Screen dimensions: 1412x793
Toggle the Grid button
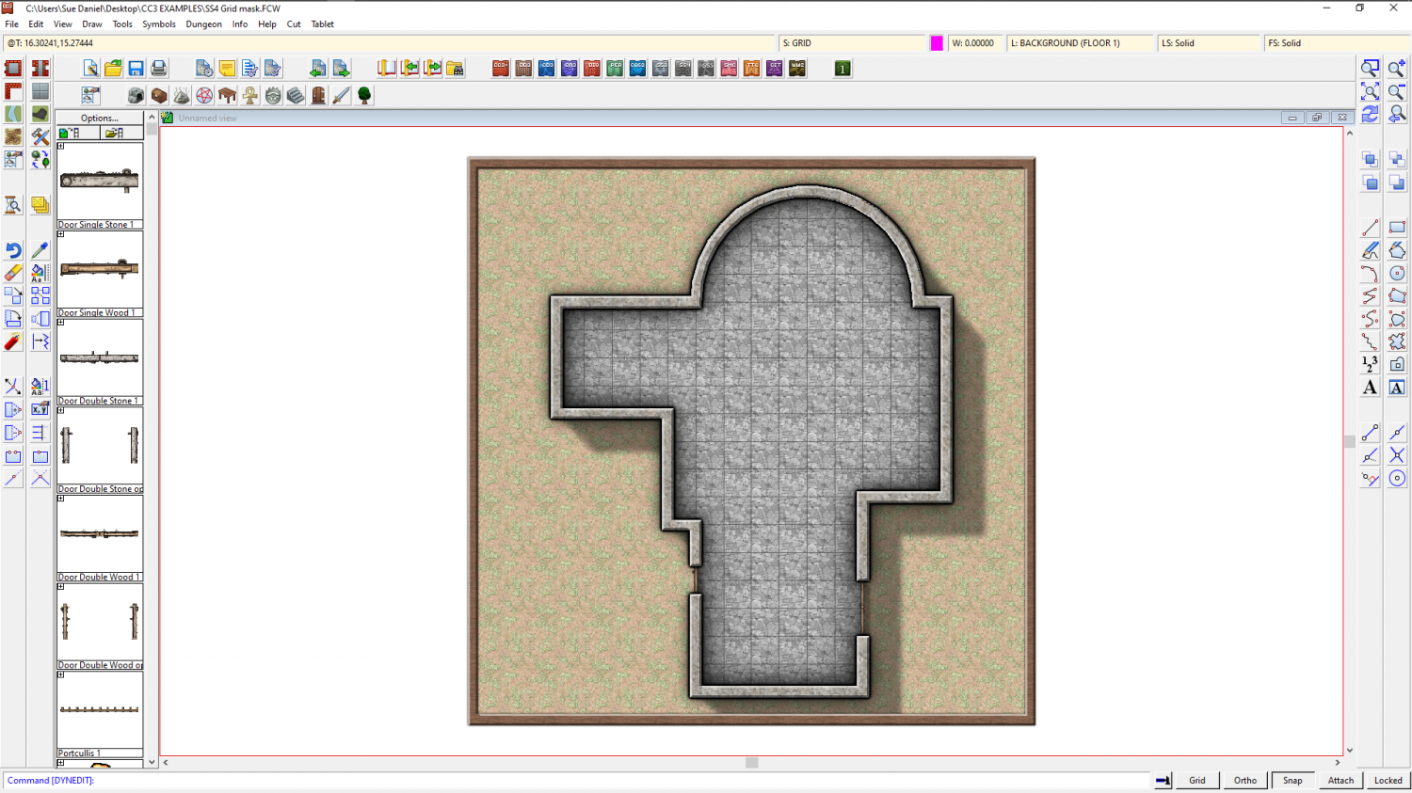coord(1197,780)
